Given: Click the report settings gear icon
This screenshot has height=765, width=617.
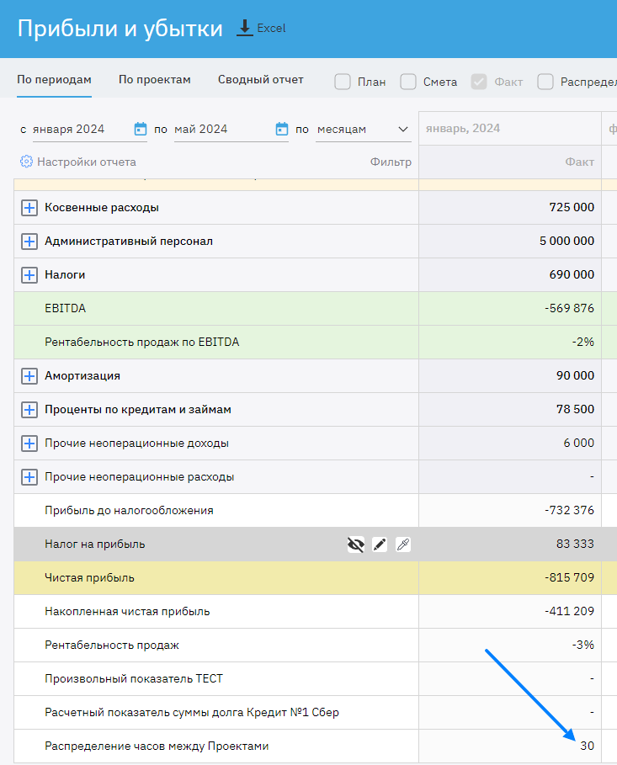Looking at the screenshot, I should 26,162.
